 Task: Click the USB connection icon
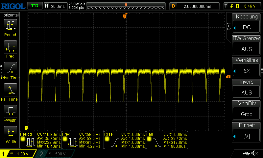click(246, 153)
